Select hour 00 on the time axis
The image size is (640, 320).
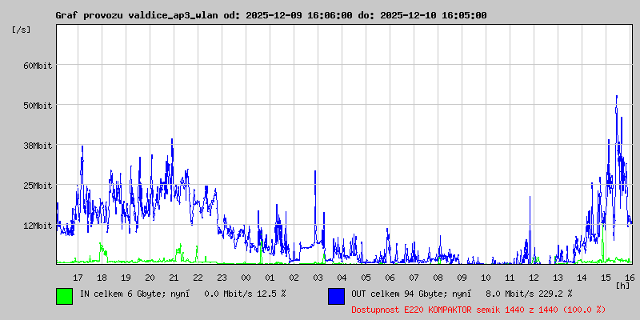coord(246,277)
